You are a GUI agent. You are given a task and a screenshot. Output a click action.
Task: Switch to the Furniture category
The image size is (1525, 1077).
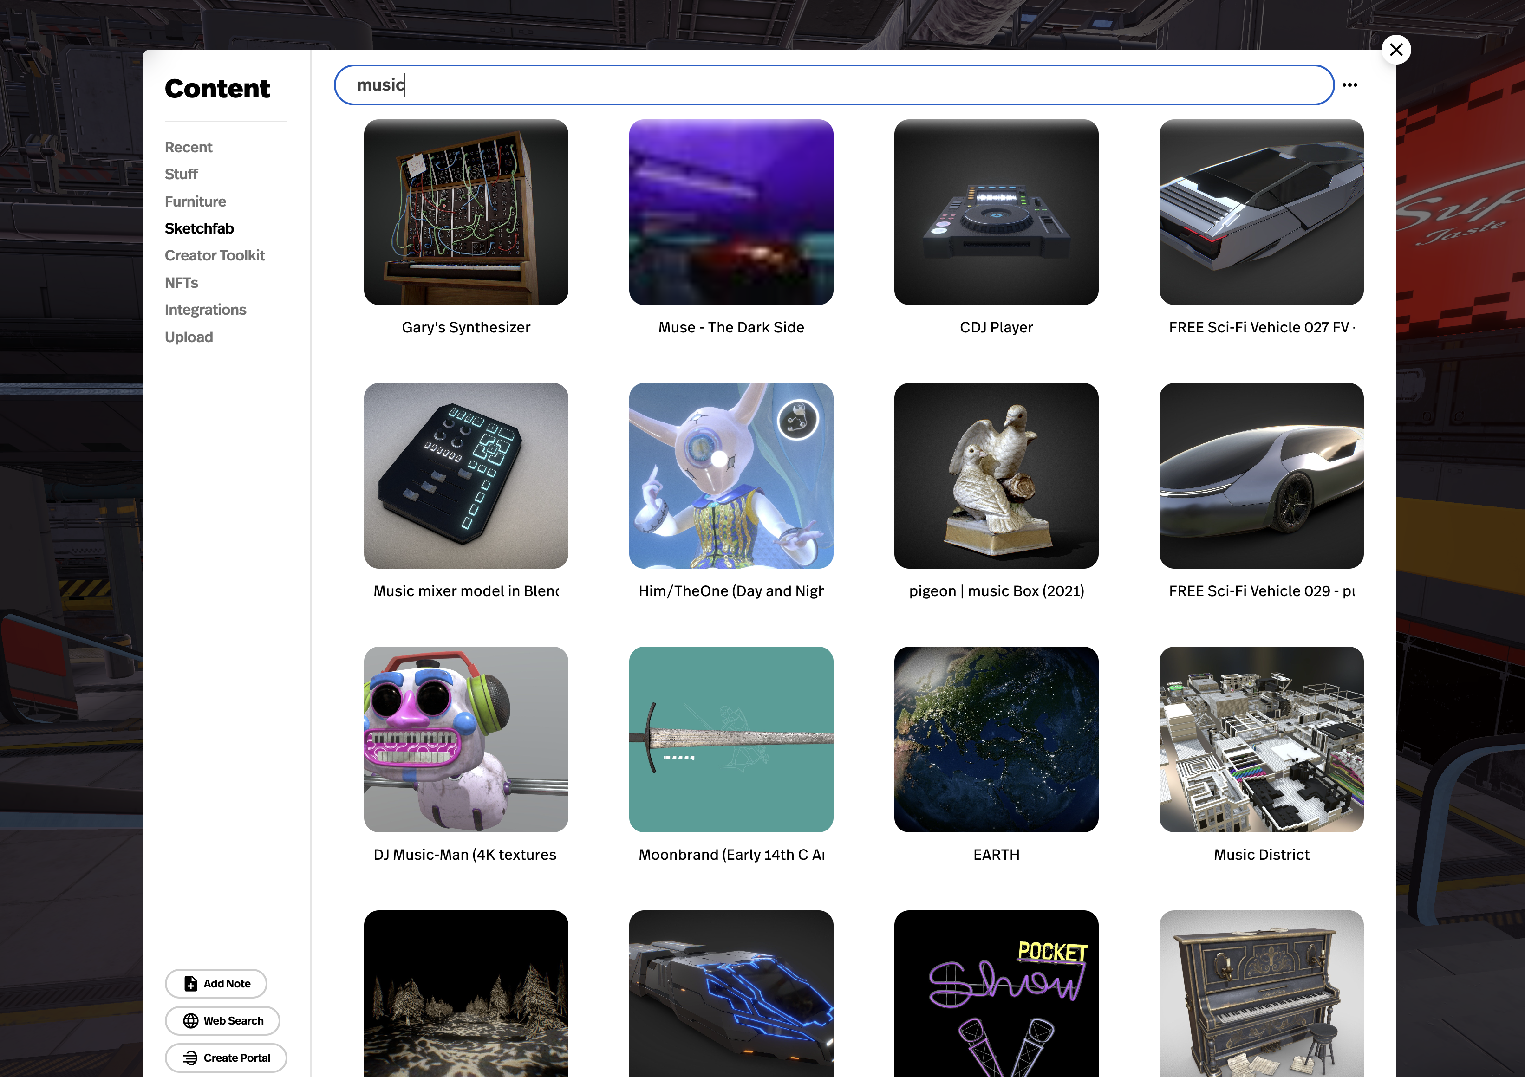196,202
